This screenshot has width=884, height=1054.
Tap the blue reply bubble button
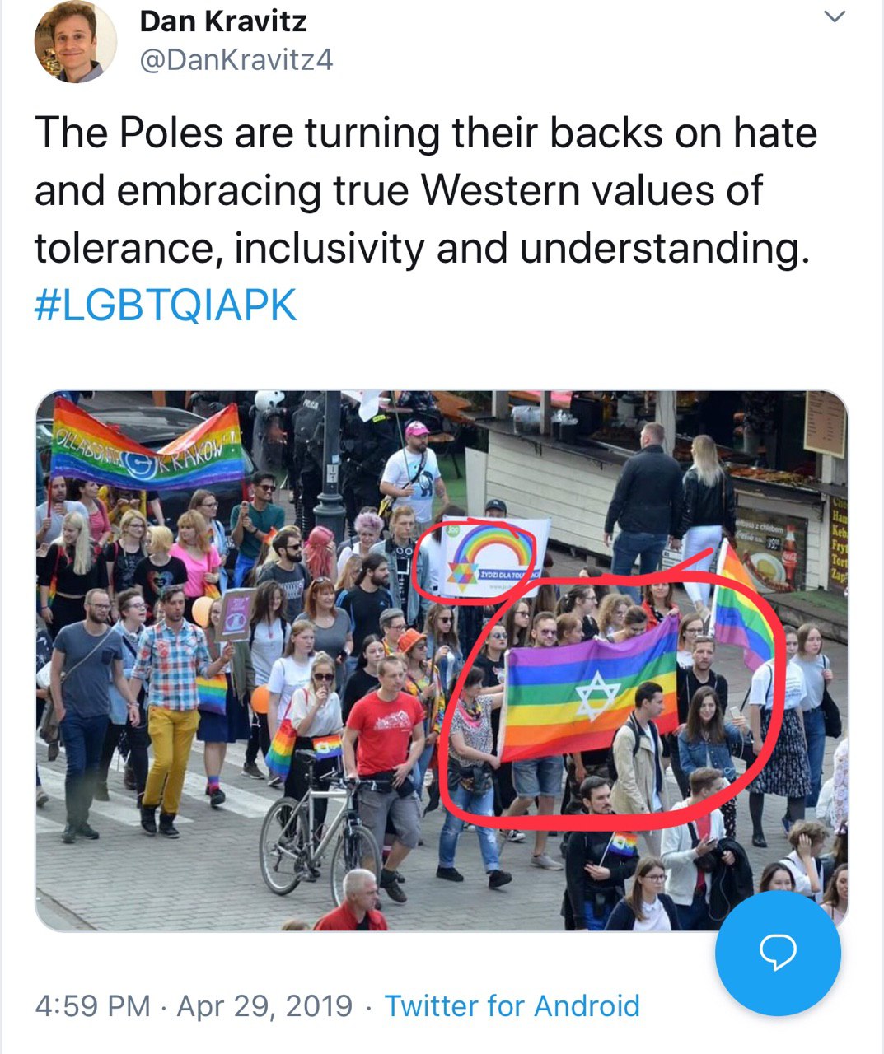coord(778,953)
